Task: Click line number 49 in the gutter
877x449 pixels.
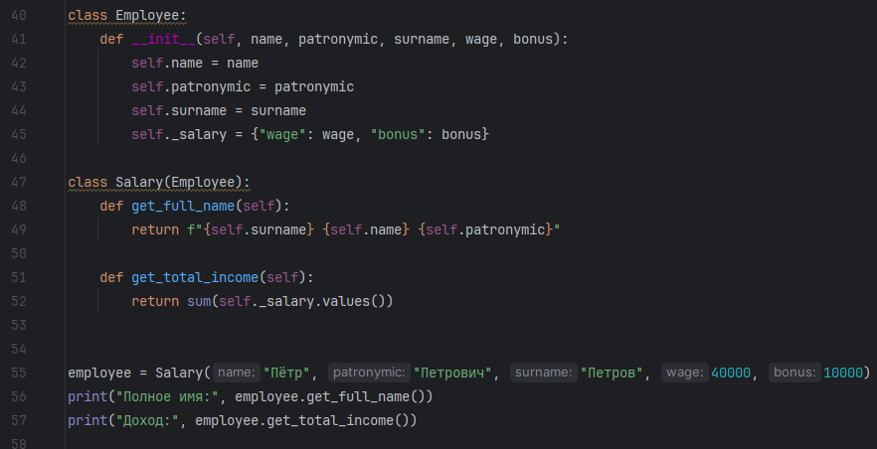Action: coord(19,229)
